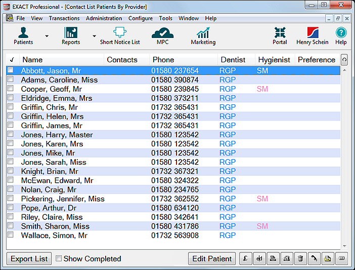This screenshot has height=270, width=355.
Task: Click the checkmark column header
Action: point(12,60)
